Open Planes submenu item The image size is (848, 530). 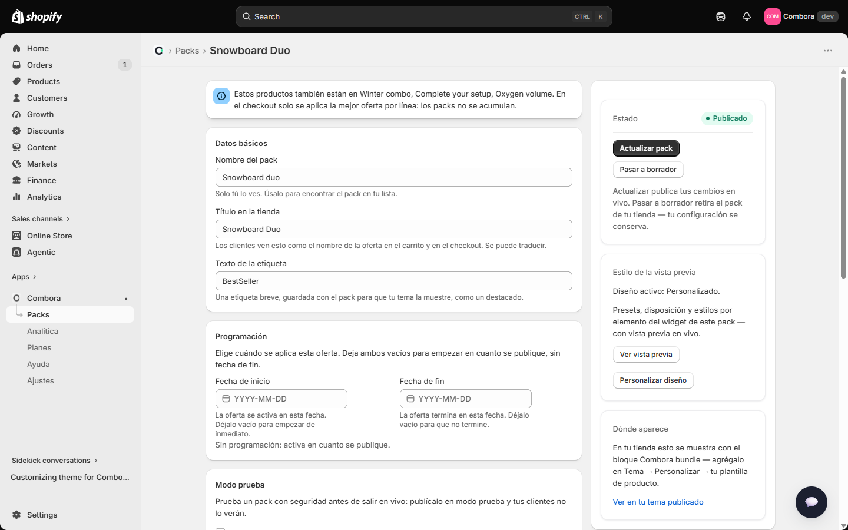[x=71, y=347]
